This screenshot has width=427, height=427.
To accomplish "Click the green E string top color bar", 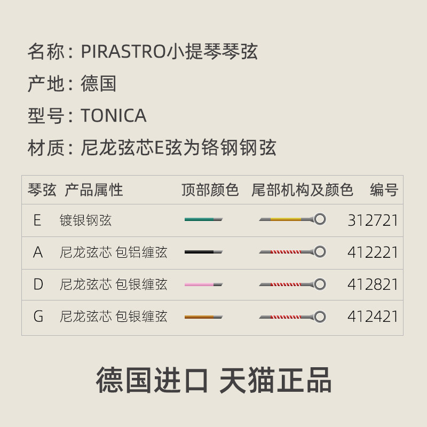I will click(203, 219).
